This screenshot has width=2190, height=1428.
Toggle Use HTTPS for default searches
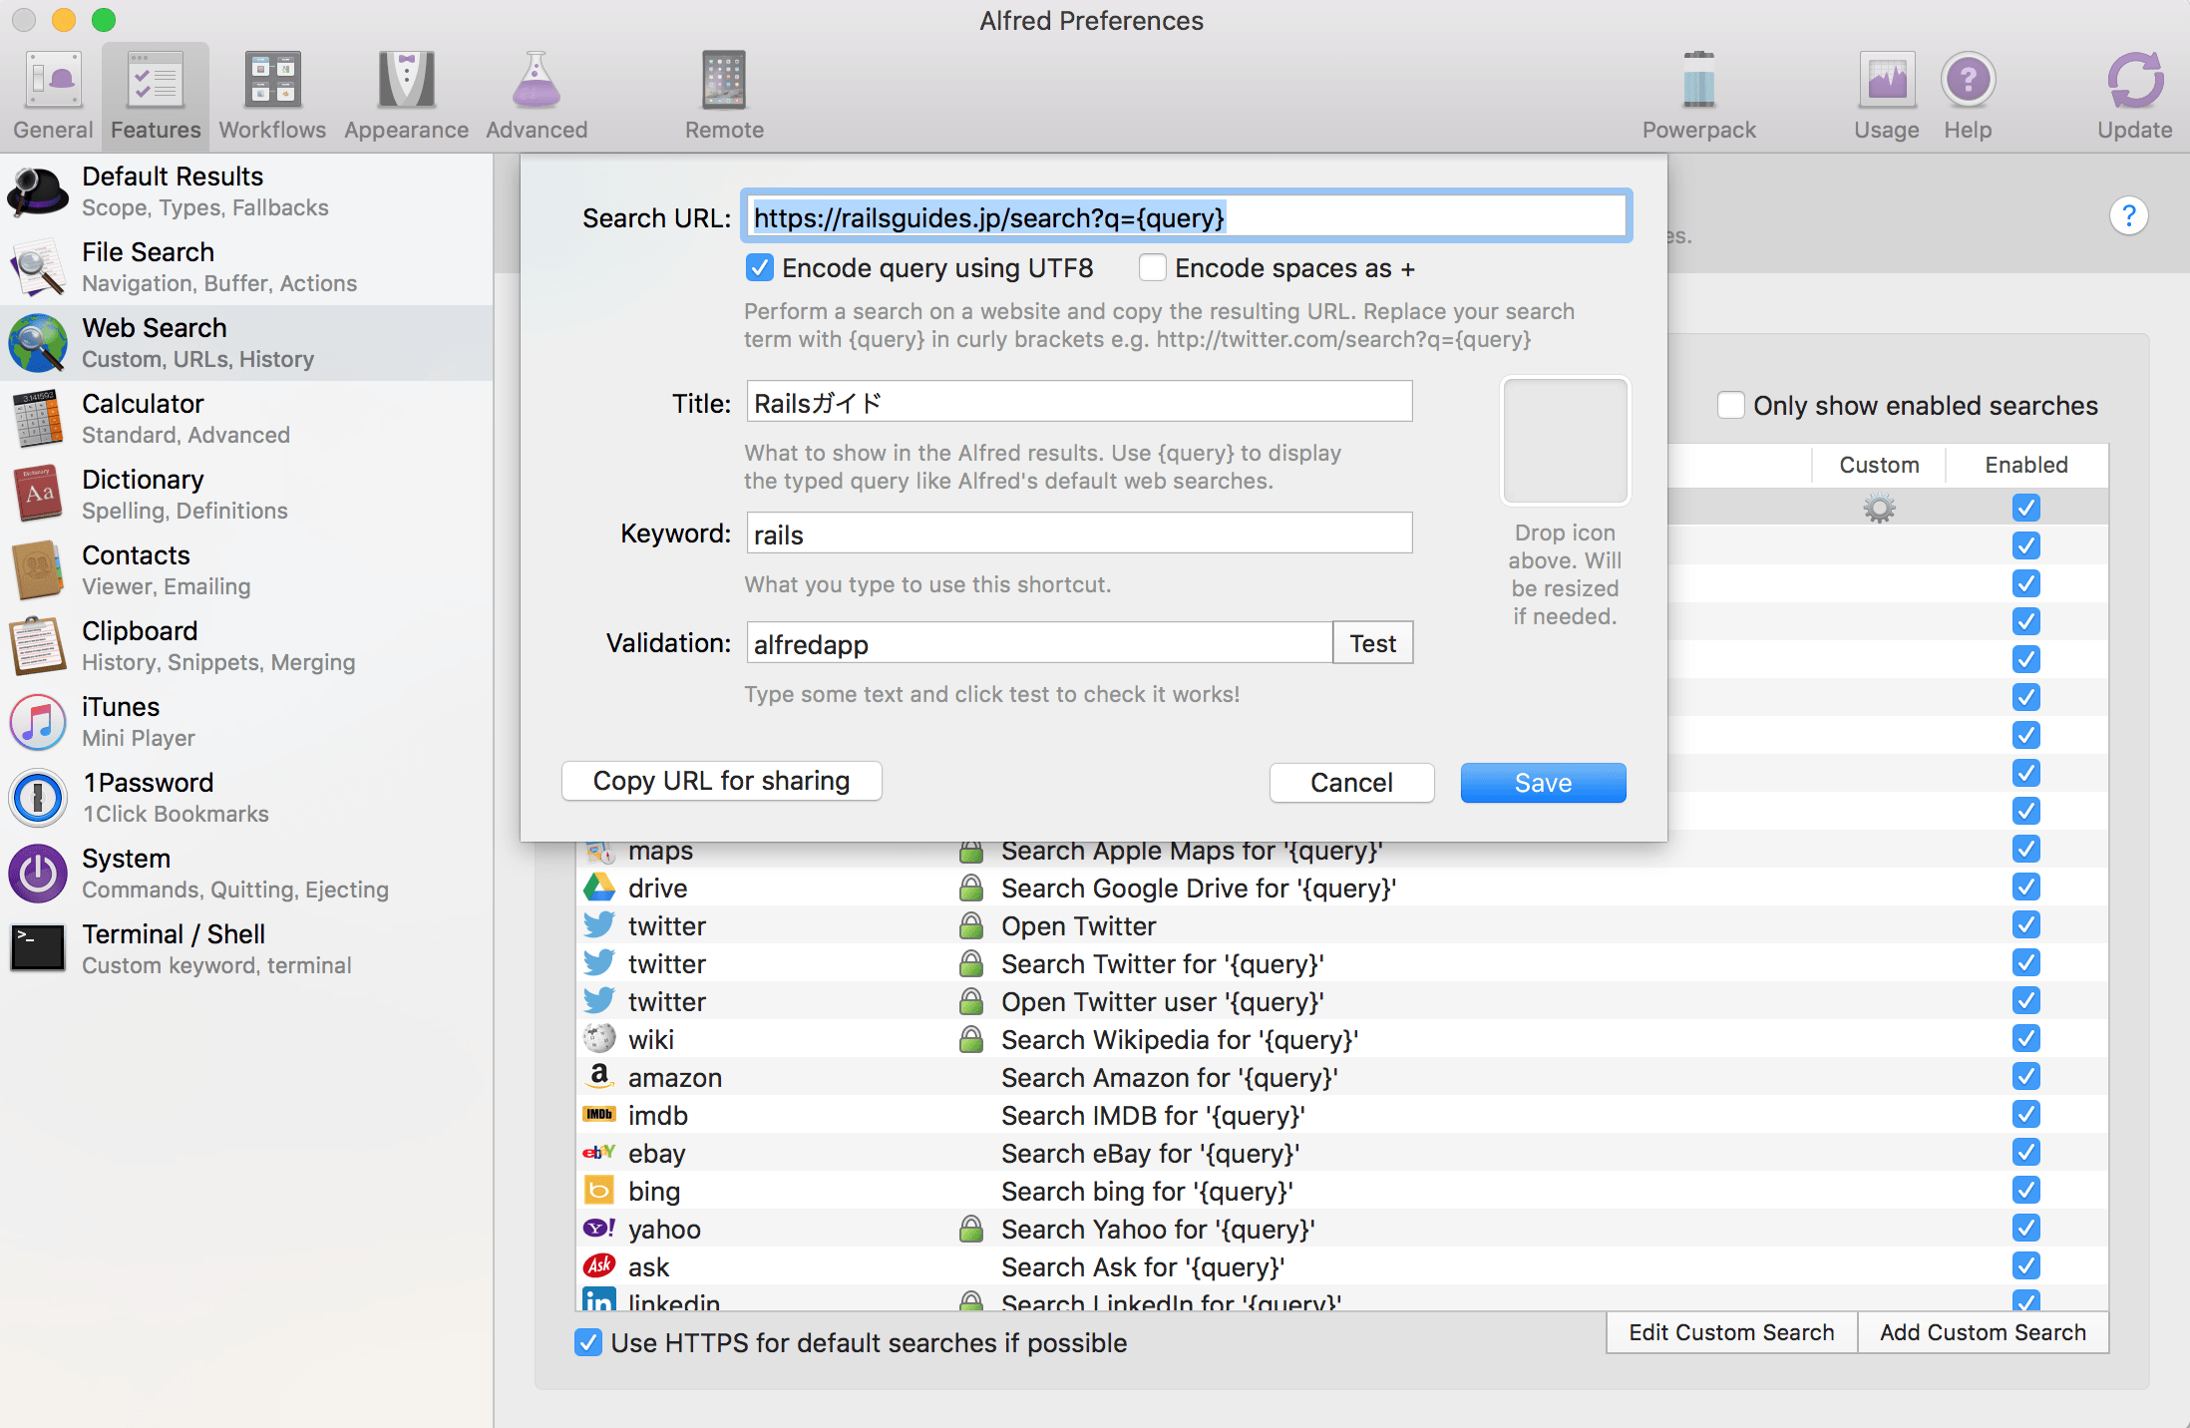[x=587, y=1343]
